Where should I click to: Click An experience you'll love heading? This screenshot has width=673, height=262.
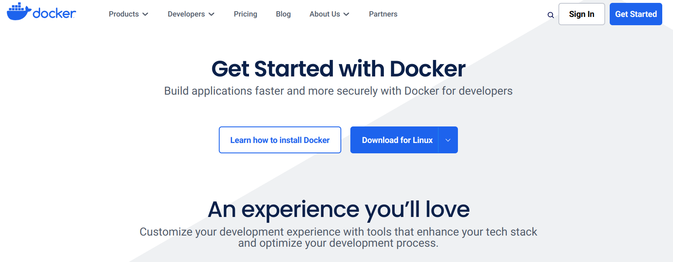coord(338,210)
